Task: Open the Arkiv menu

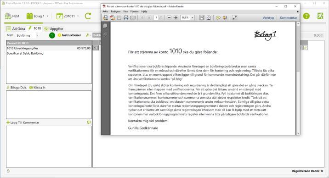Action: (x=105, y=11)
